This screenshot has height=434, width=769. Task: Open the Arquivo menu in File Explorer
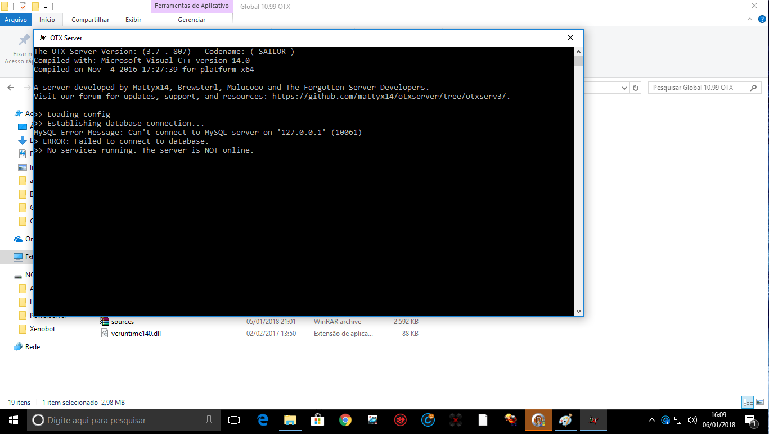(15, 20)
